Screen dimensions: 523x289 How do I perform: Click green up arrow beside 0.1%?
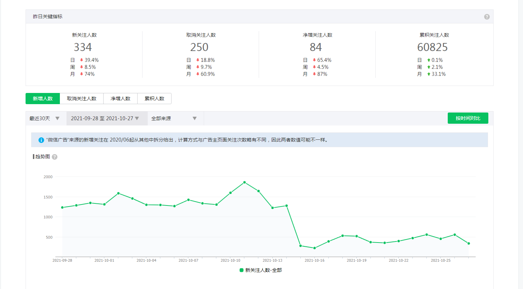coord(428,60)
